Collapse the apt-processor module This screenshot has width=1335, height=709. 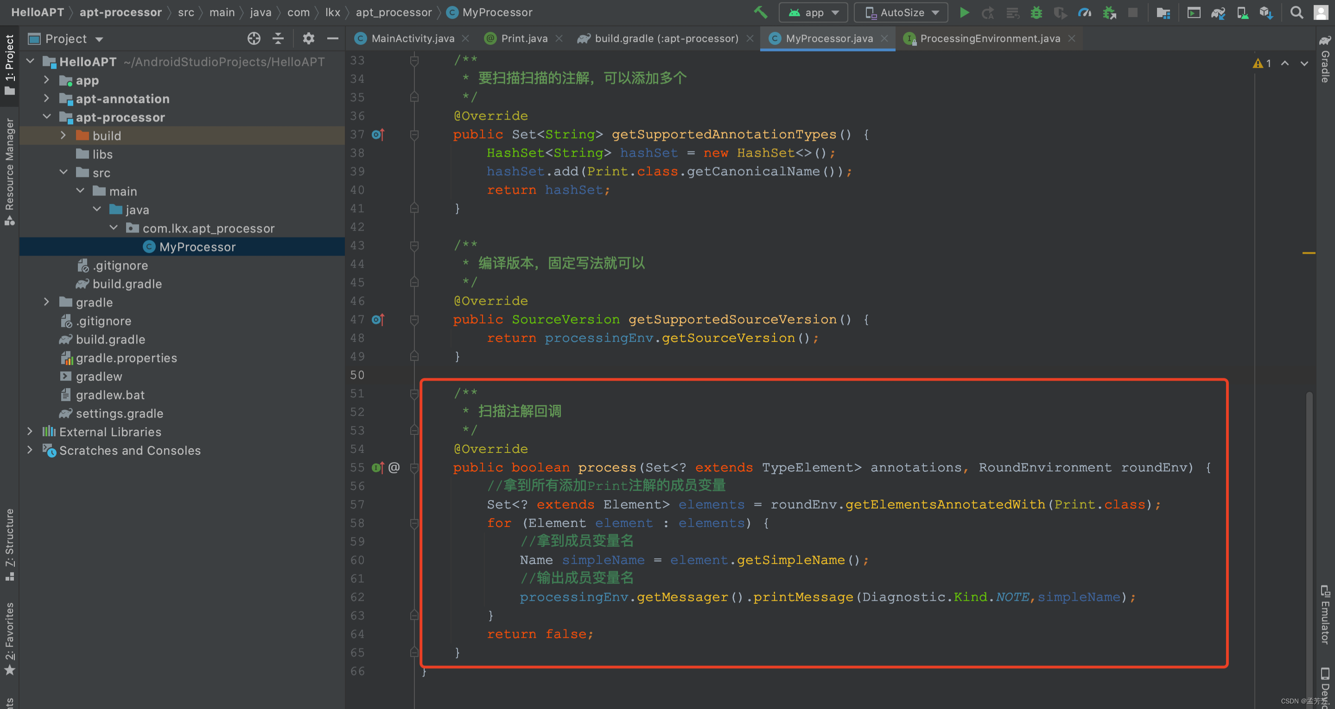(46, 117)
